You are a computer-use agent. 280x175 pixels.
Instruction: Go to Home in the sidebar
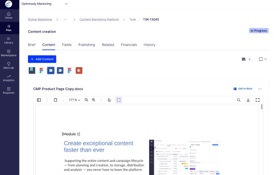click(x=9, y=16)
